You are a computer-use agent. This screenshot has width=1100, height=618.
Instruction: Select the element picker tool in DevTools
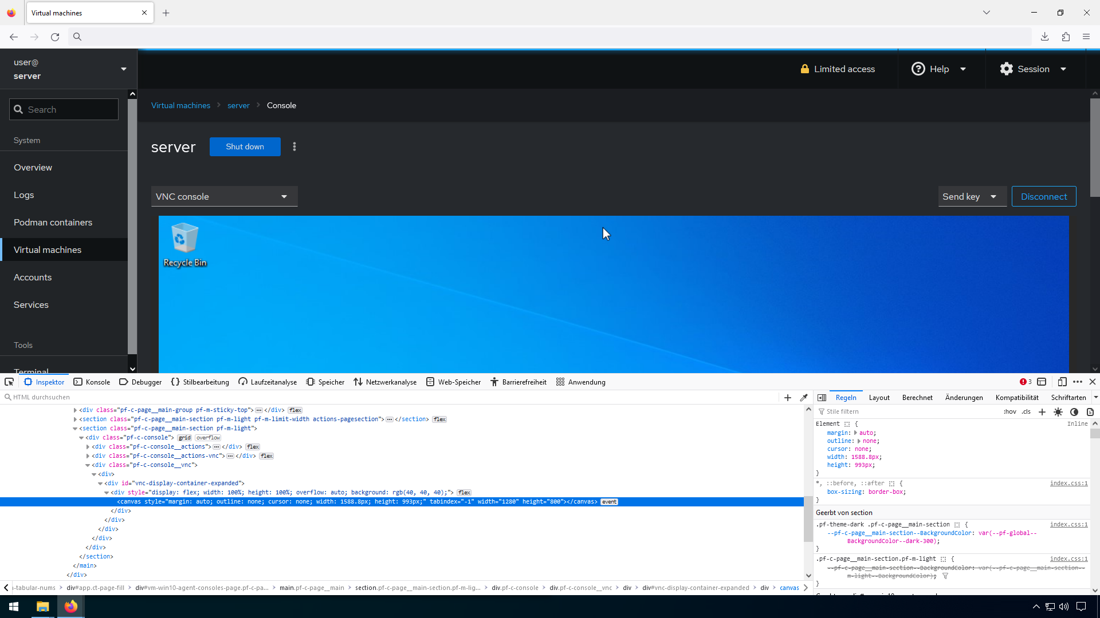point(9,382)
